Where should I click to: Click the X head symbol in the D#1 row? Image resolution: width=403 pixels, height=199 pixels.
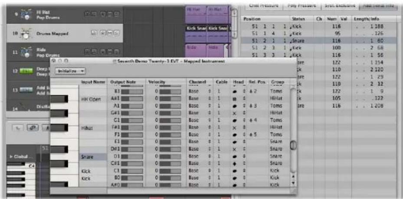pyautogui.click(x=235, y=149)
